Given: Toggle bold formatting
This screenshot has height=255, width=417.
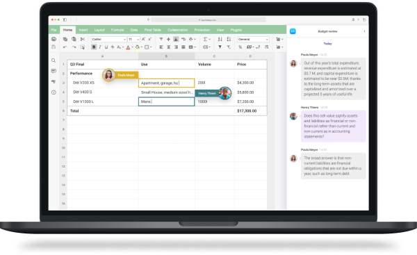Looking at the screenshot, I should click(94, 47).
